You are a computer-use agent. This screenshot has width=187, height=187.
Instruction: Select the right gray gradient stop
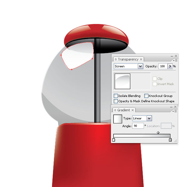(x=170, y=140)
